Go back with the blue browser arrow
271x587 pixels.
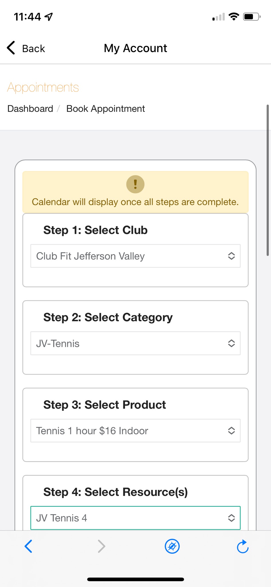(x=28, y=546)
